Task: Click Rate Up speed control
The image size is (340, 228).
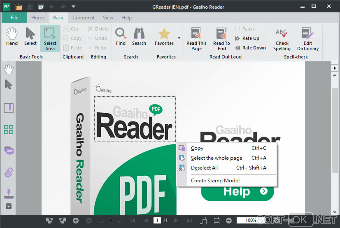Action: (247, 38)
